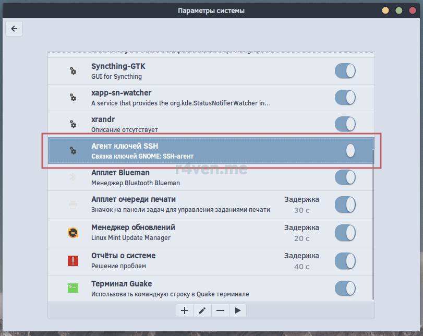
Task: Toggle the xapp-sn-watcher switch off
Action: pyautogui.click(x=345, y=97)
